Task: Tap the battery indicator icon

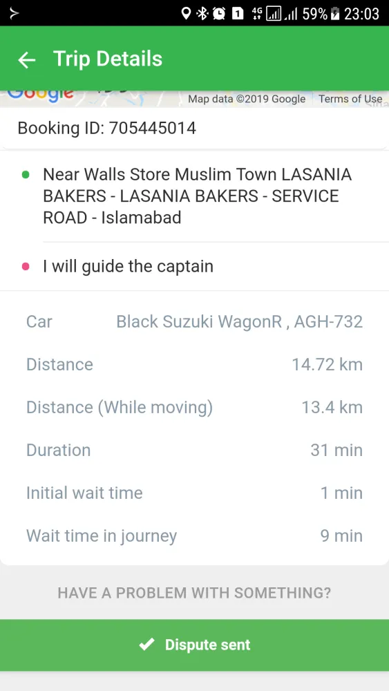Action: point(335,14)
